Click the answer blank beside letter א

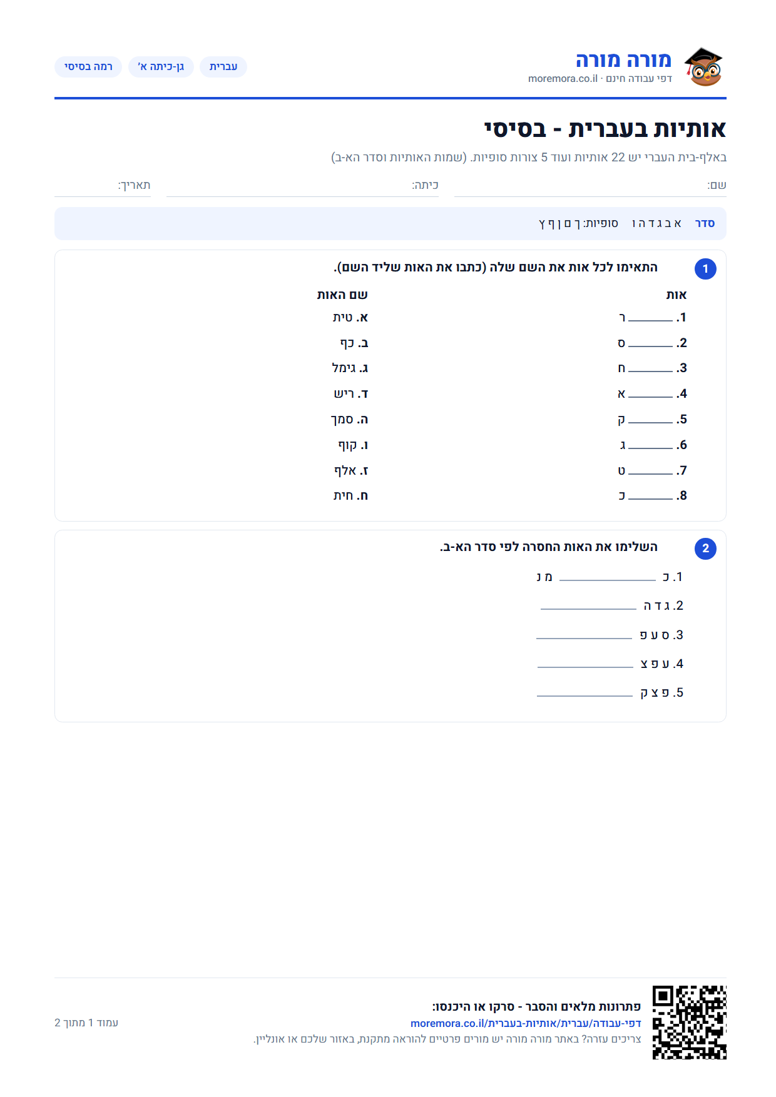pyautogui.click(x=650, y=395)
